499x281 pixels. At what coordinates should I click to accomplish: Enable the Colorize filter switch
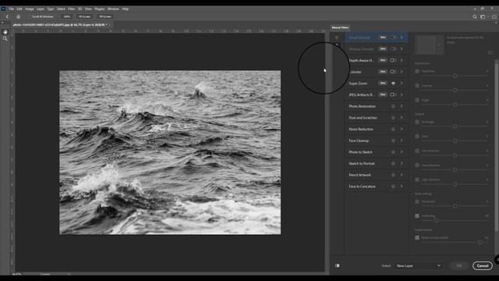[393, 72]
